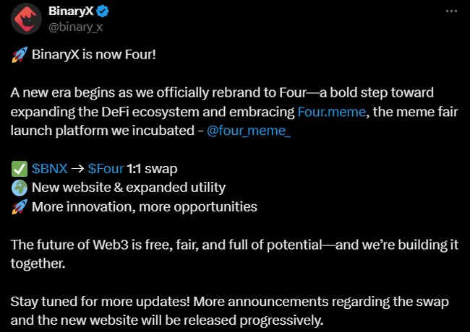Viewport: 470px width, 332px height.
Task: Click the globe emoji before New website
Action: [20, 188]
